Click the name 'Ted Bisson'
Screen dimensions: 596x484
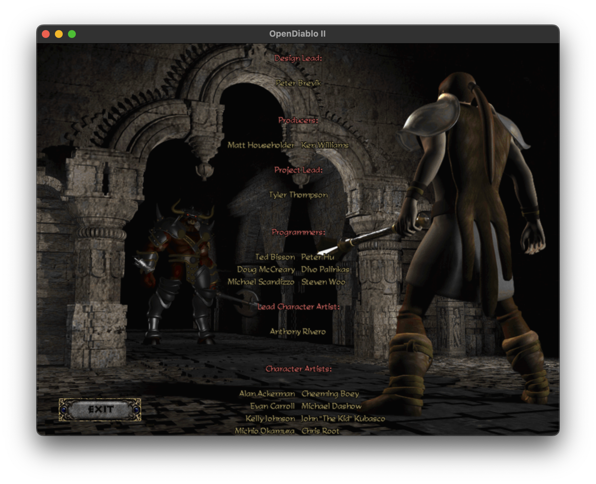[275, 257]
